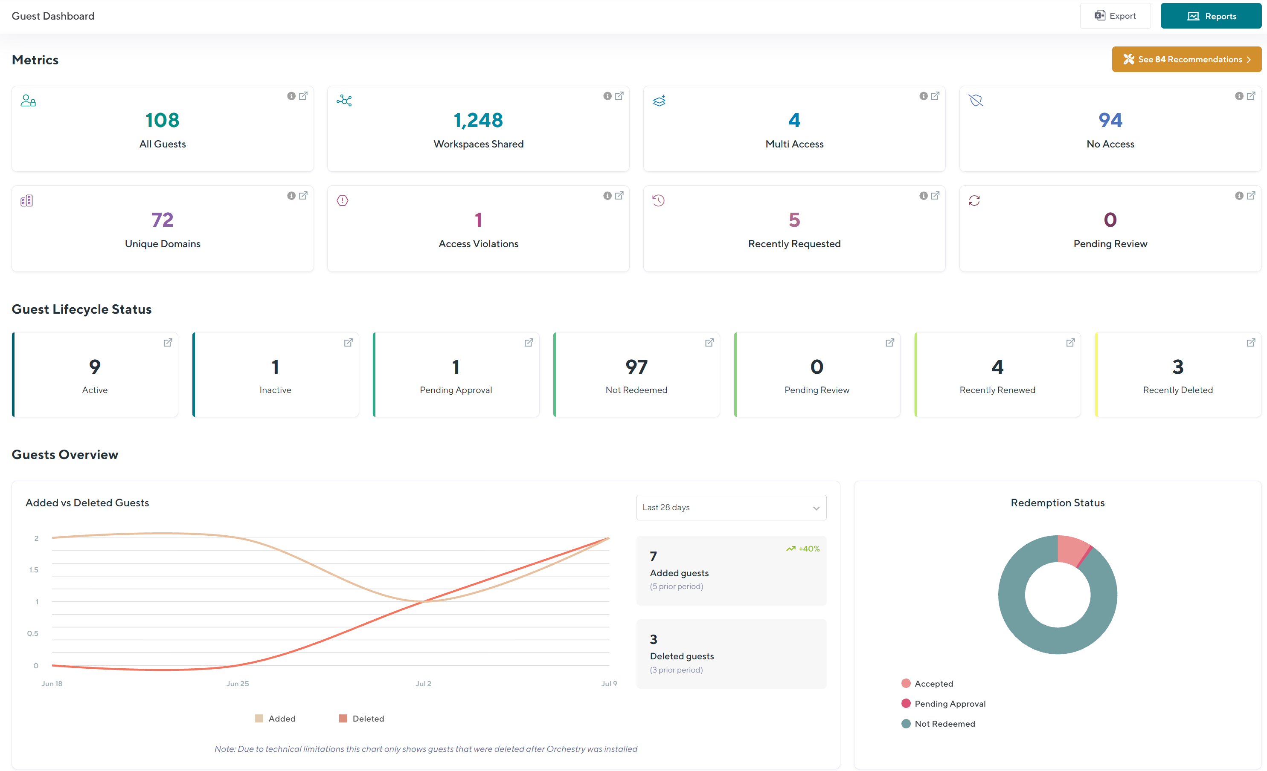Open Access Violations card external link icon

coord(619,196)
